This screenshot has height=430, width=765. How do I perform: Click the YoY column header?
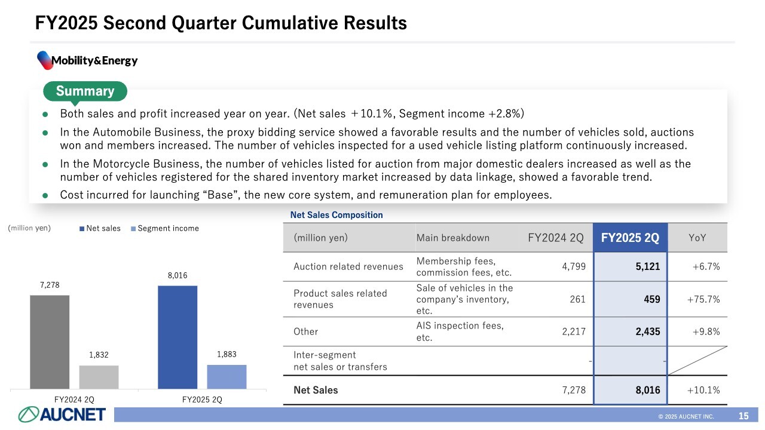(x=697, y=238)
